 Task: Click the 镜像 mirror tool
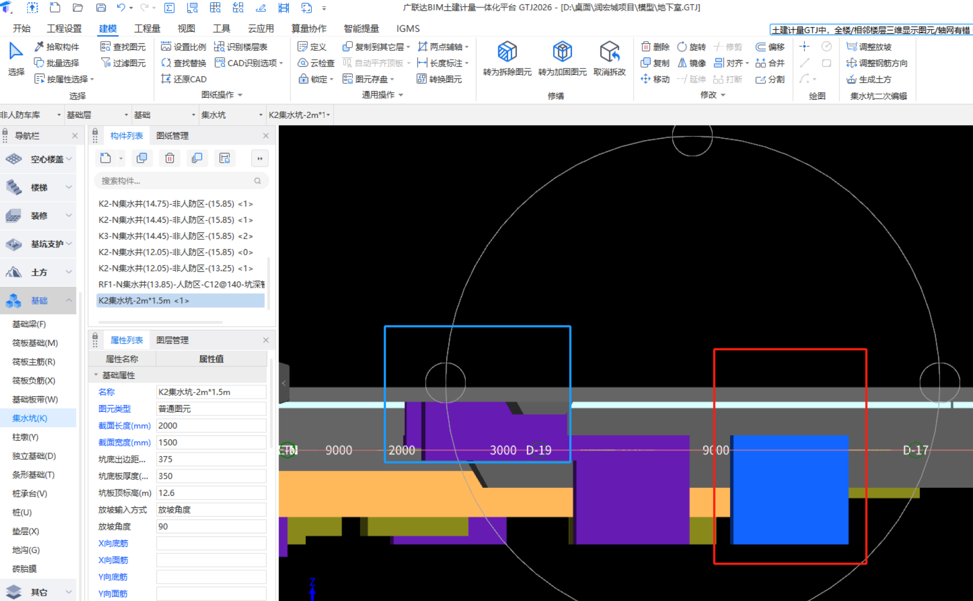[x=692, y=63]
